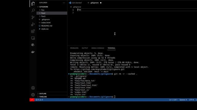Click the unsaved dot on .gitignore tab
Screen dimensions: 197x110
(x=101, y=3)
